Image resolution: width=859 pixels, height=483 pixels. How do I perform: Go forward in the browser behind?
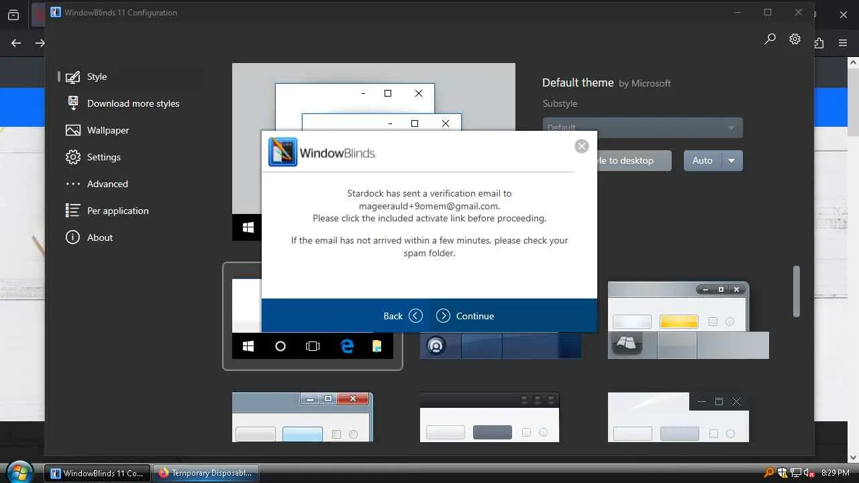click(40, 43)
